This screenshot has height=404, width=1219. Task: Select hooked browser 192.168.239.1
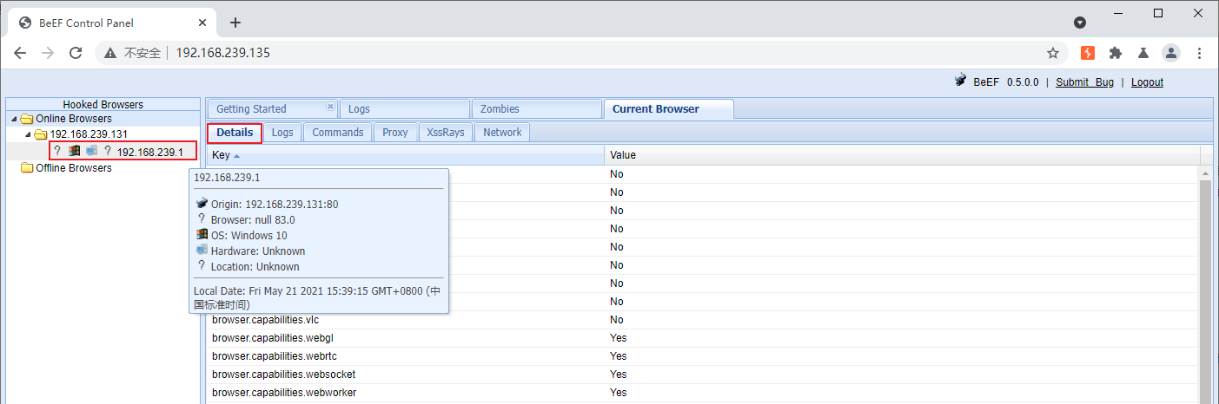pyautogui.click(x=150, y=152)
